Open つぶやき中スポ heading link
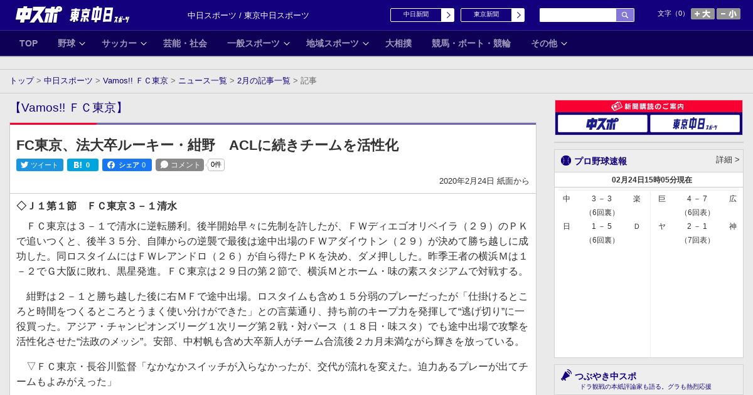 point(606,376)
